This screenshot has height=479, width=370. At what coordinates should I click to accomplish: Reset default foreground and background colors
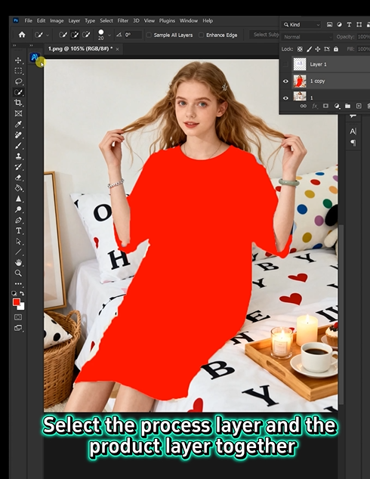14,293
